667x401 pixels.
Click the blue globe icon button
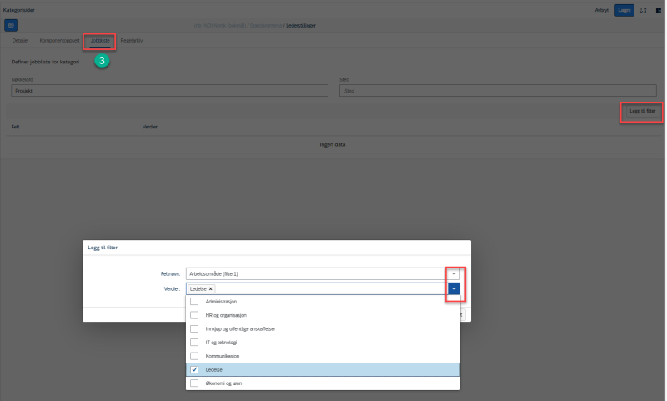(11, 26)
